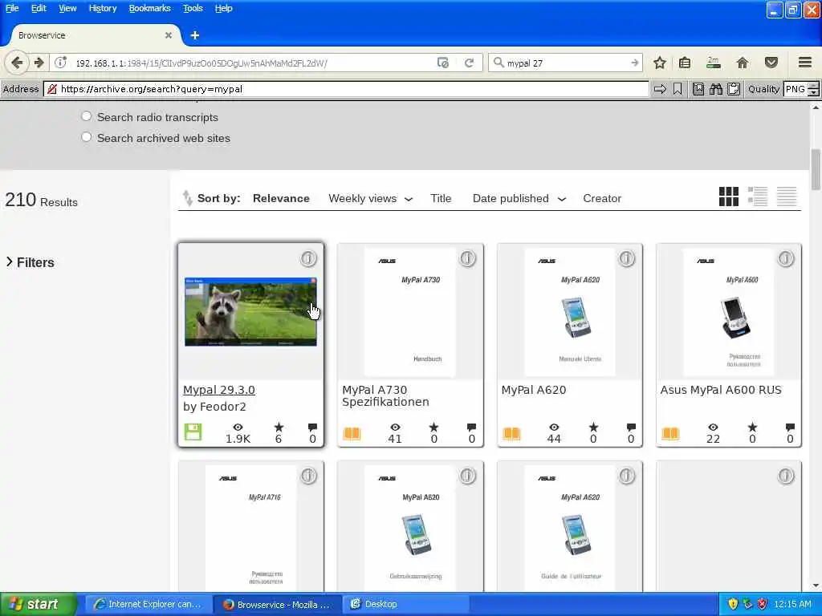Expand the Filters section
822x616 pixels.
[x=30, y=262]
